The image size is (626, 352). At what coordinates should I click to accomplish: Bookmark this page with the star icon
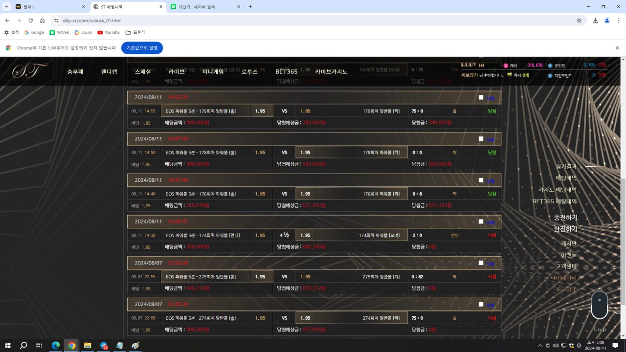click(x=579, y=21)
